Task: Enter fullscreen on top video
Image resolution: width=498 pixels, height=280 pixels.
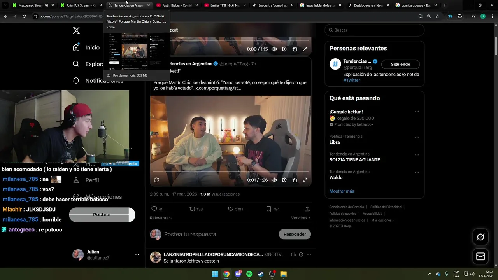Action: click(305, 49)
